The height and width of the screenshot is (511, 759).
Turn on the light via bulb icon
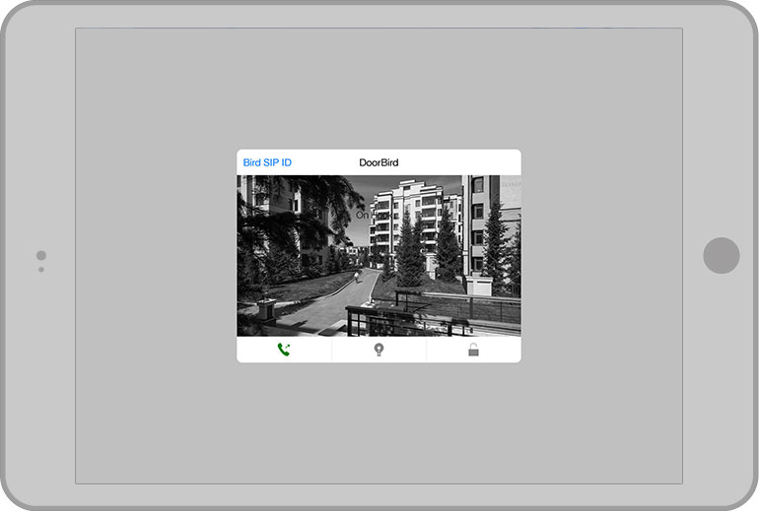pyautogui.click(x=379, y=350)
